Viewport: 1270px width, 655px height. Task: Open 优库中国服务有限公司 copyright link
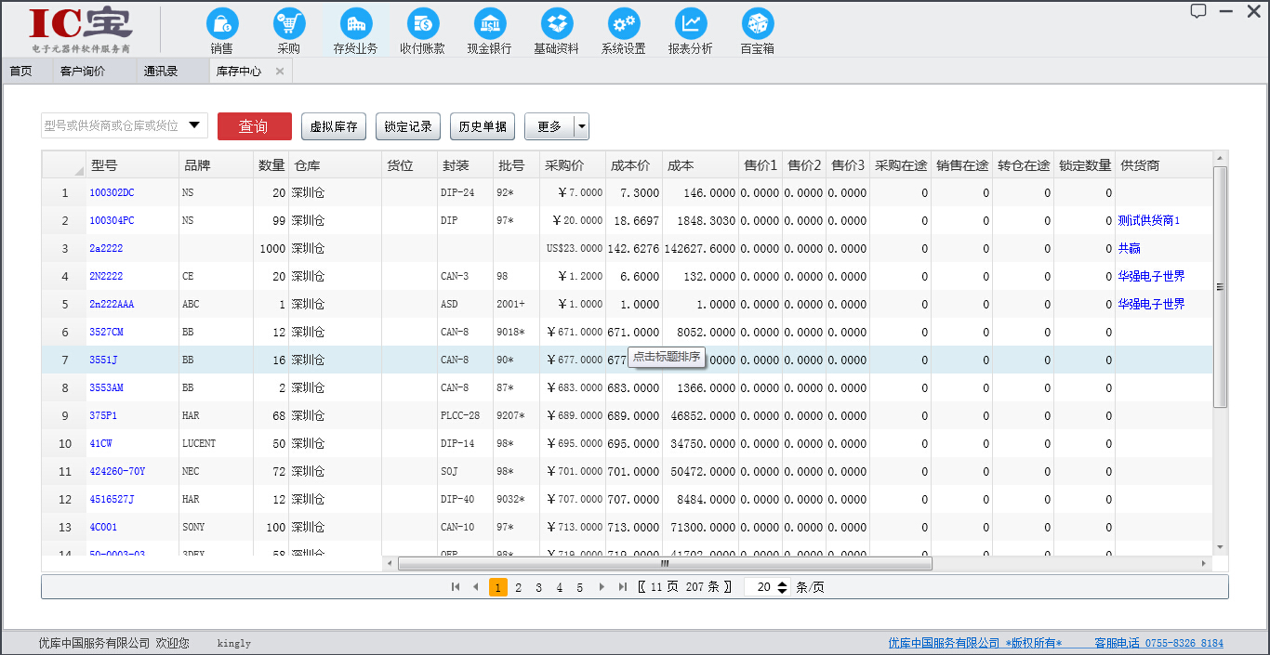(x=974, y=643)
